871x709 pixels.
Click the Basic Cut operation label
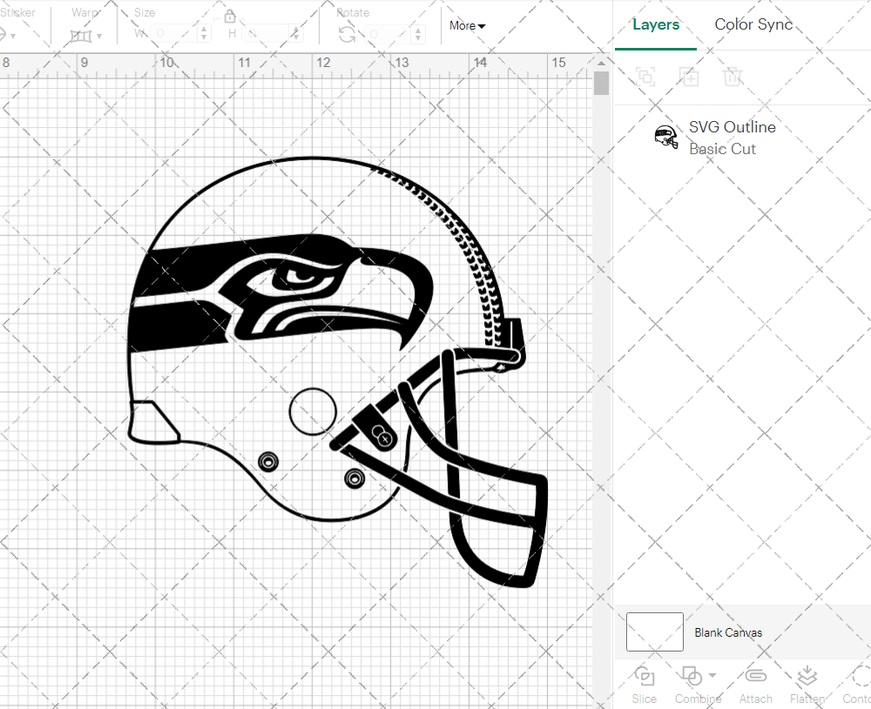[722, 149]
